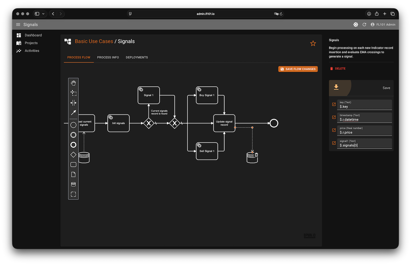The width and height of the screenshot is (411, 265).
Task: Switch theme with the brightness icon
Action: (355, 25)
